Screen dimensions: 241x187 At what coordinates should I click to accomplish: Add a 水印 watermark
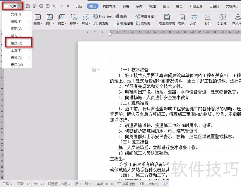tap(194, 20)
